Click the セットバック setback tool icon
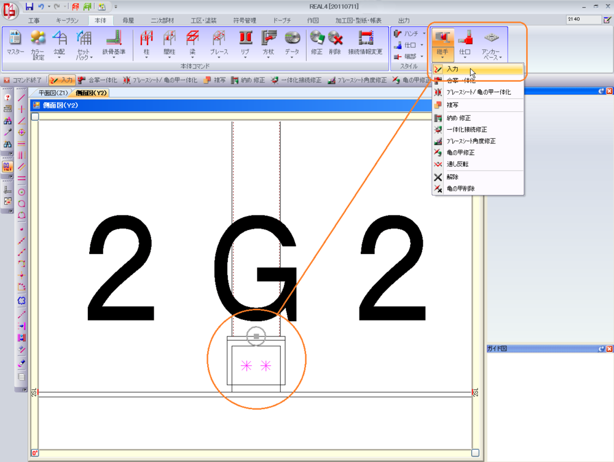This screenshot has width=614, height=462. point(84,38)
